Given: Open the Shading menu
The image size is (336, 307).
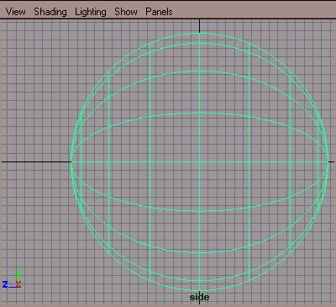Looking at the screenshot, I should click(50, 12).
